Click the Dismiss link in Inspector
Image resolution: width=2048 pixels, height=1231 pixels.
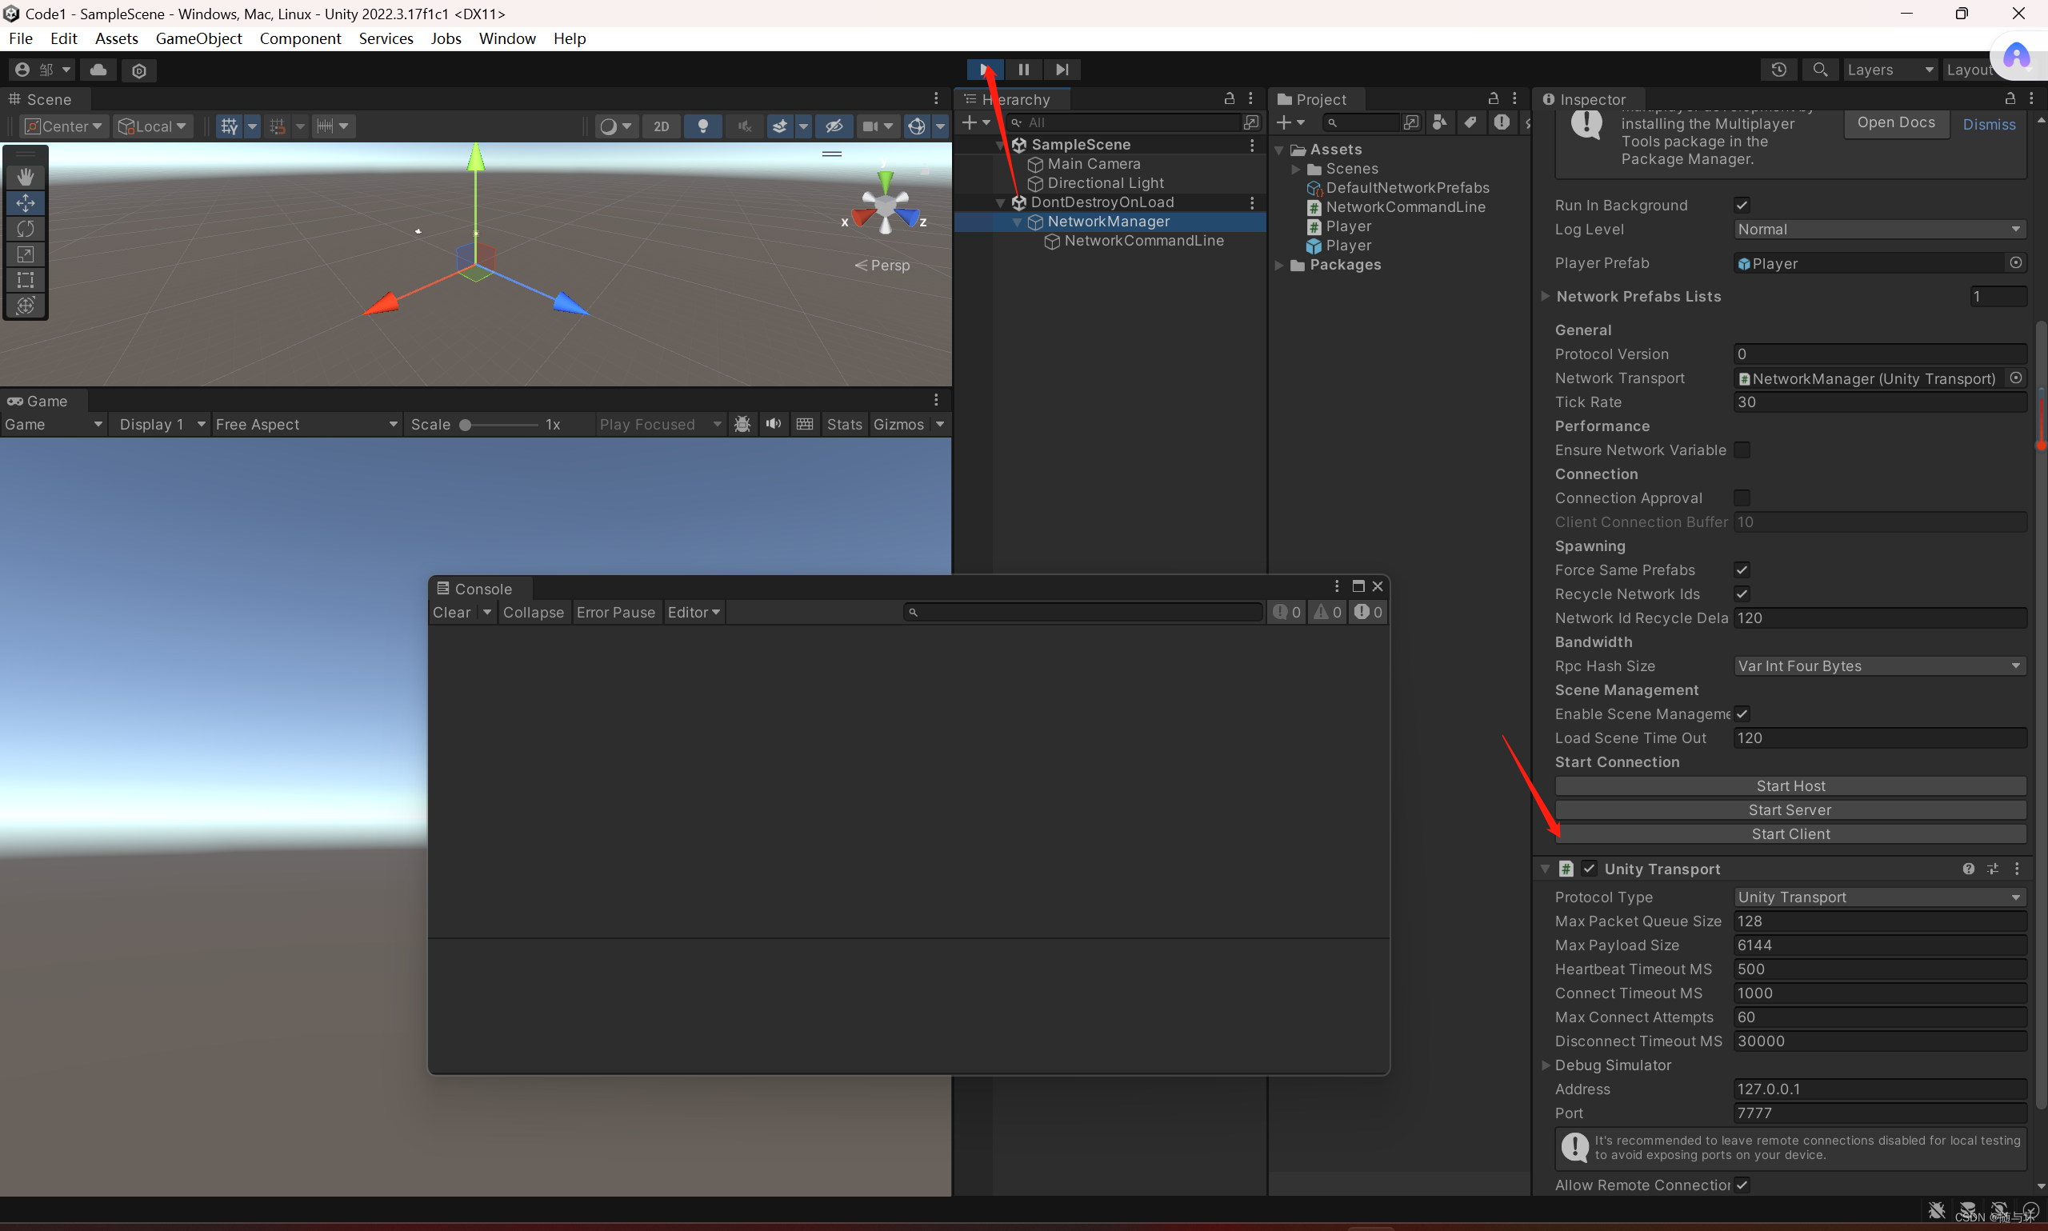coord(1988,125)
